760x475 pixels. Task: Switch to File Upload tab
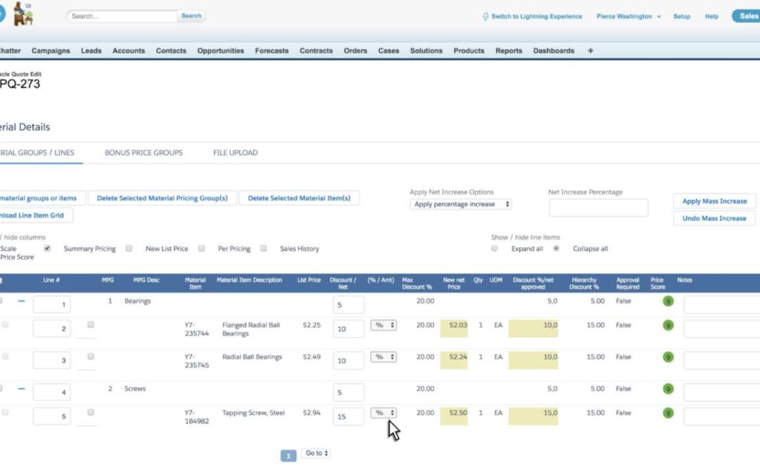tap(235, 153)
